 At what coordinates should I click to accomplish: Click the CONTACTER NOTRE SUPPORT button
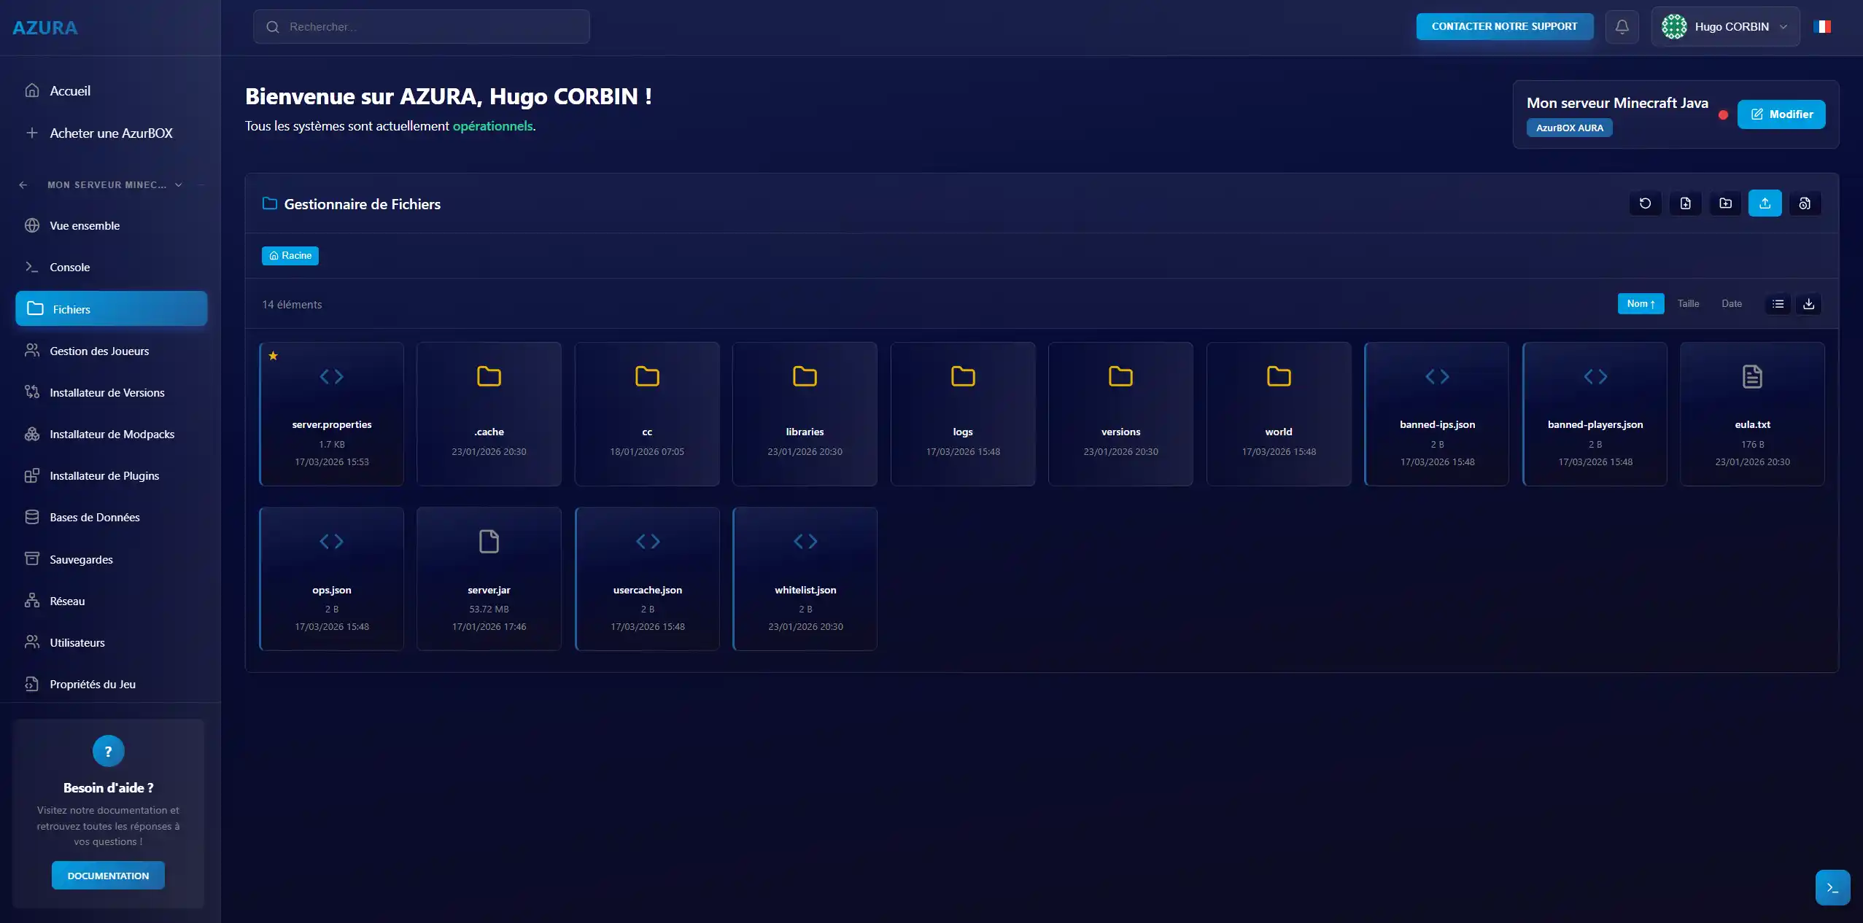(x=1504, y=27)
